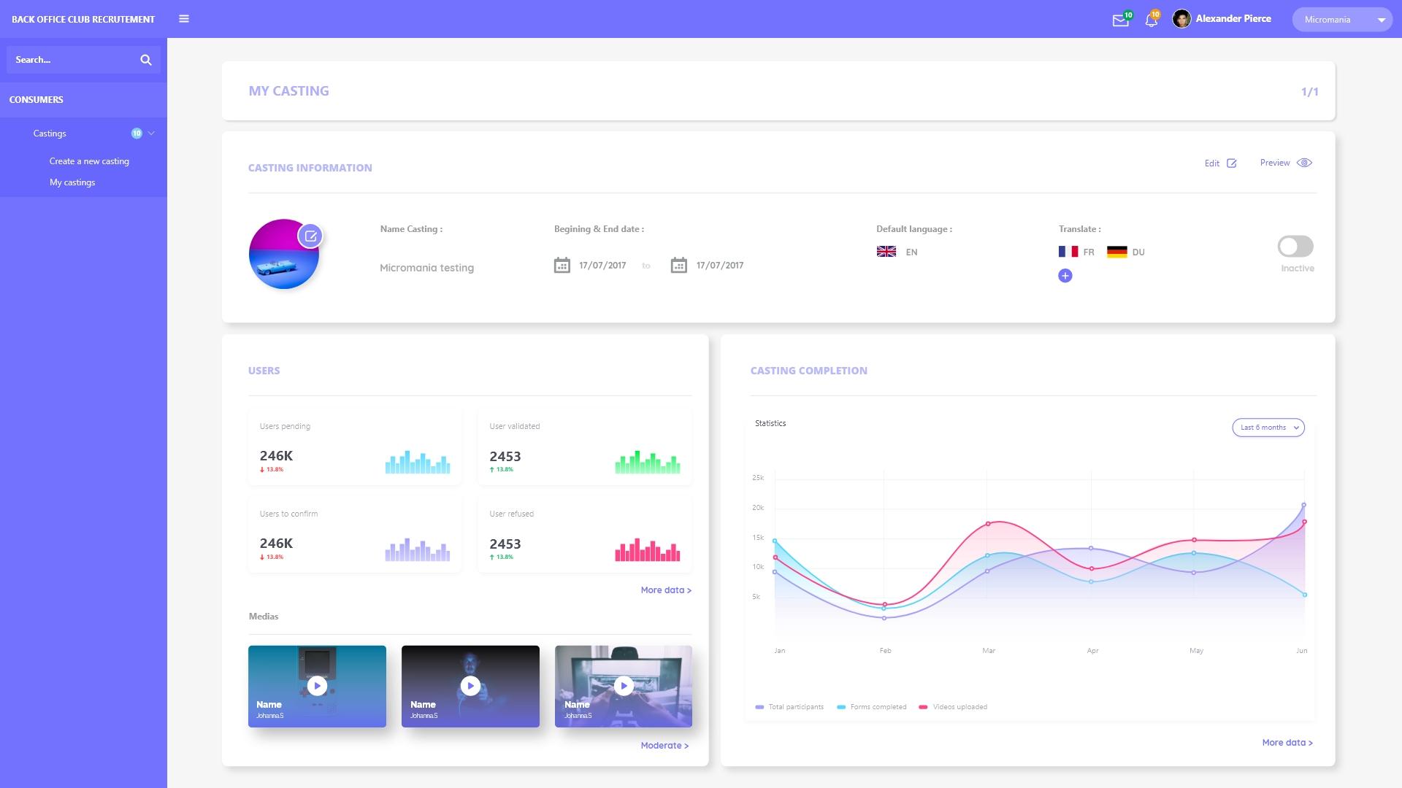Click the hamburger menu icon
The image size is (1402, 788).
point(184,18)
